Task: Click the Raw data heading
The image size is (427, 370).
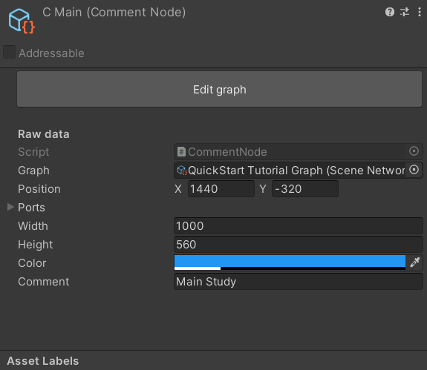Action: [x=44, y=134]
